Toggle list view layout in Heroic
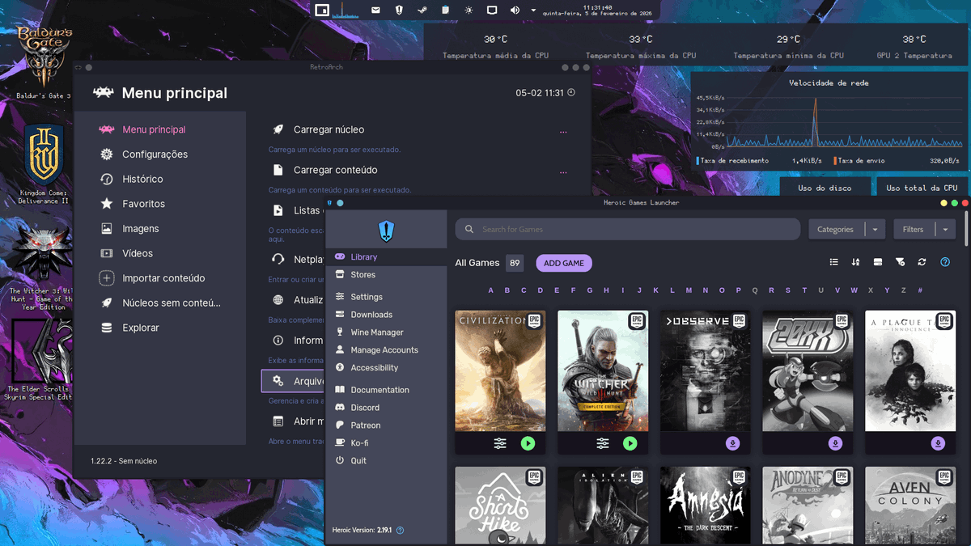Viewport: 971px width, 546px height. tap(834, 262)
